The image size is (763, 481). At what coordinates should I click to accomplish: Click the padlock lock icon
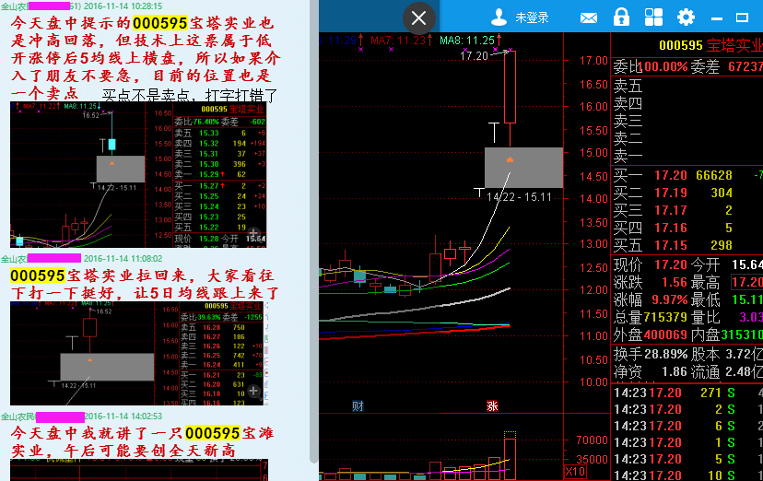coord(621,18)
